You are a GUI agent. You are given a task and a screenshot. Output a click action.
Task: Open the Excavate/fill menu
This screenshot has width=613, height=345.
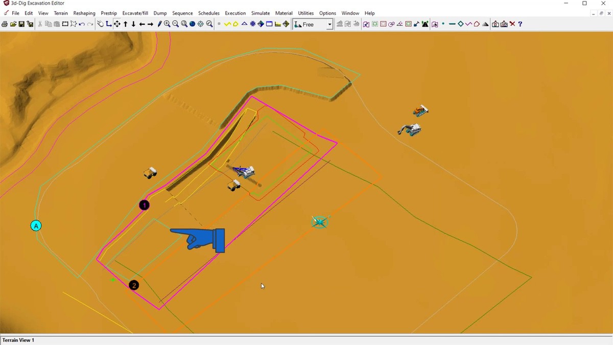[135, 13]
